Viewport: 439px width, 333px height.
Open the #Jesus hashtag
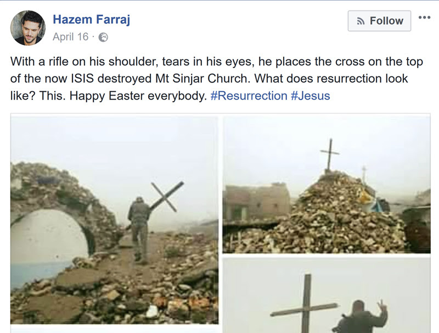coord(311,96)
